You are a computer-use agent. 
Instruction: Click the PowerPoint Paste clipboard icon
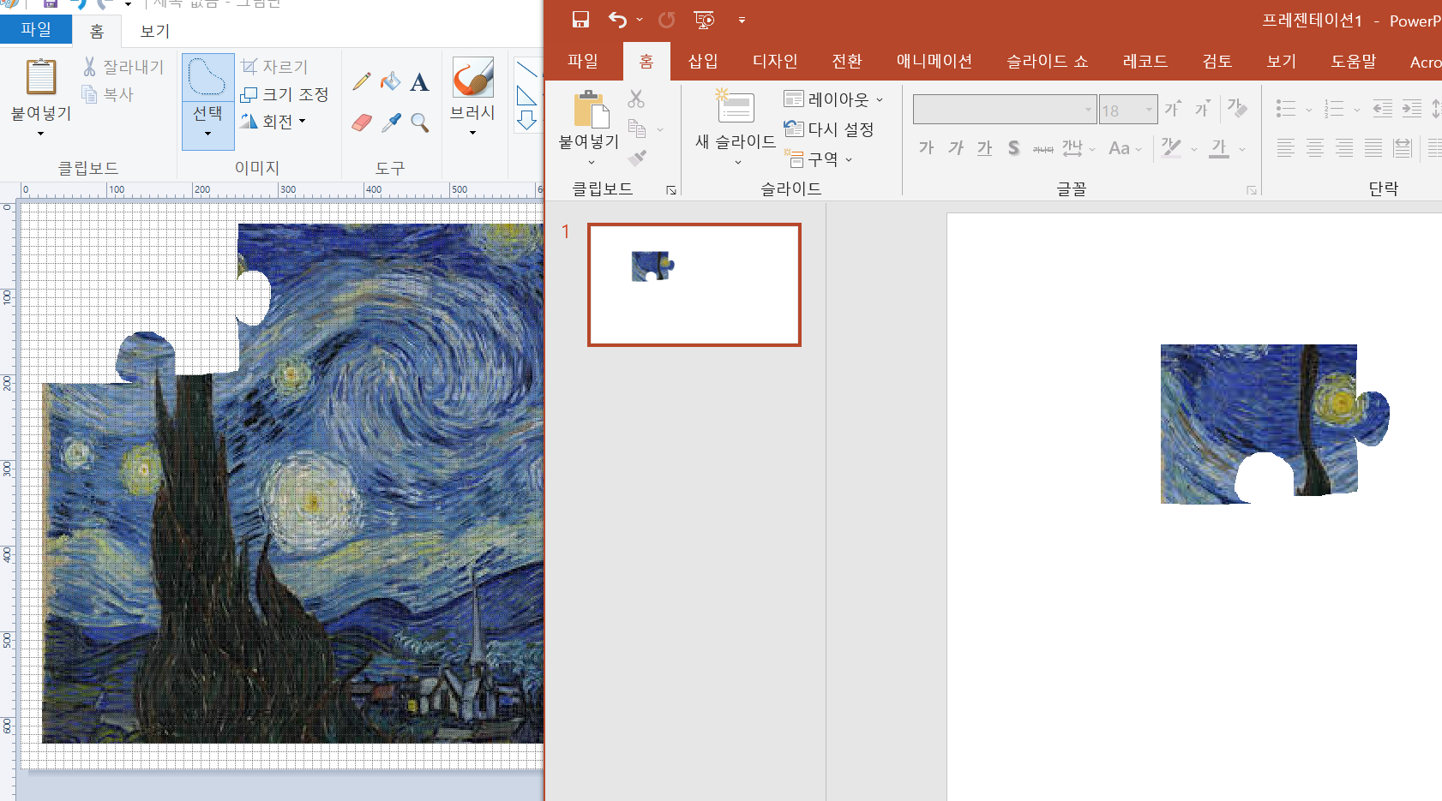pos(591,109)
